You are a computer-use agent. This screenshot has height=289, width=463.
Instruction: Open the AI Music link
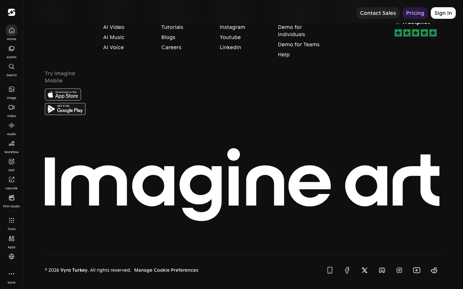coord(114,37)
